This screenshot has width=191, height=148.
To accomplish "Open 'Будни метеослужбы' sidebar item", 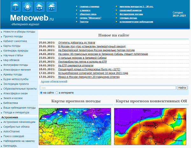I will (16, 79).
